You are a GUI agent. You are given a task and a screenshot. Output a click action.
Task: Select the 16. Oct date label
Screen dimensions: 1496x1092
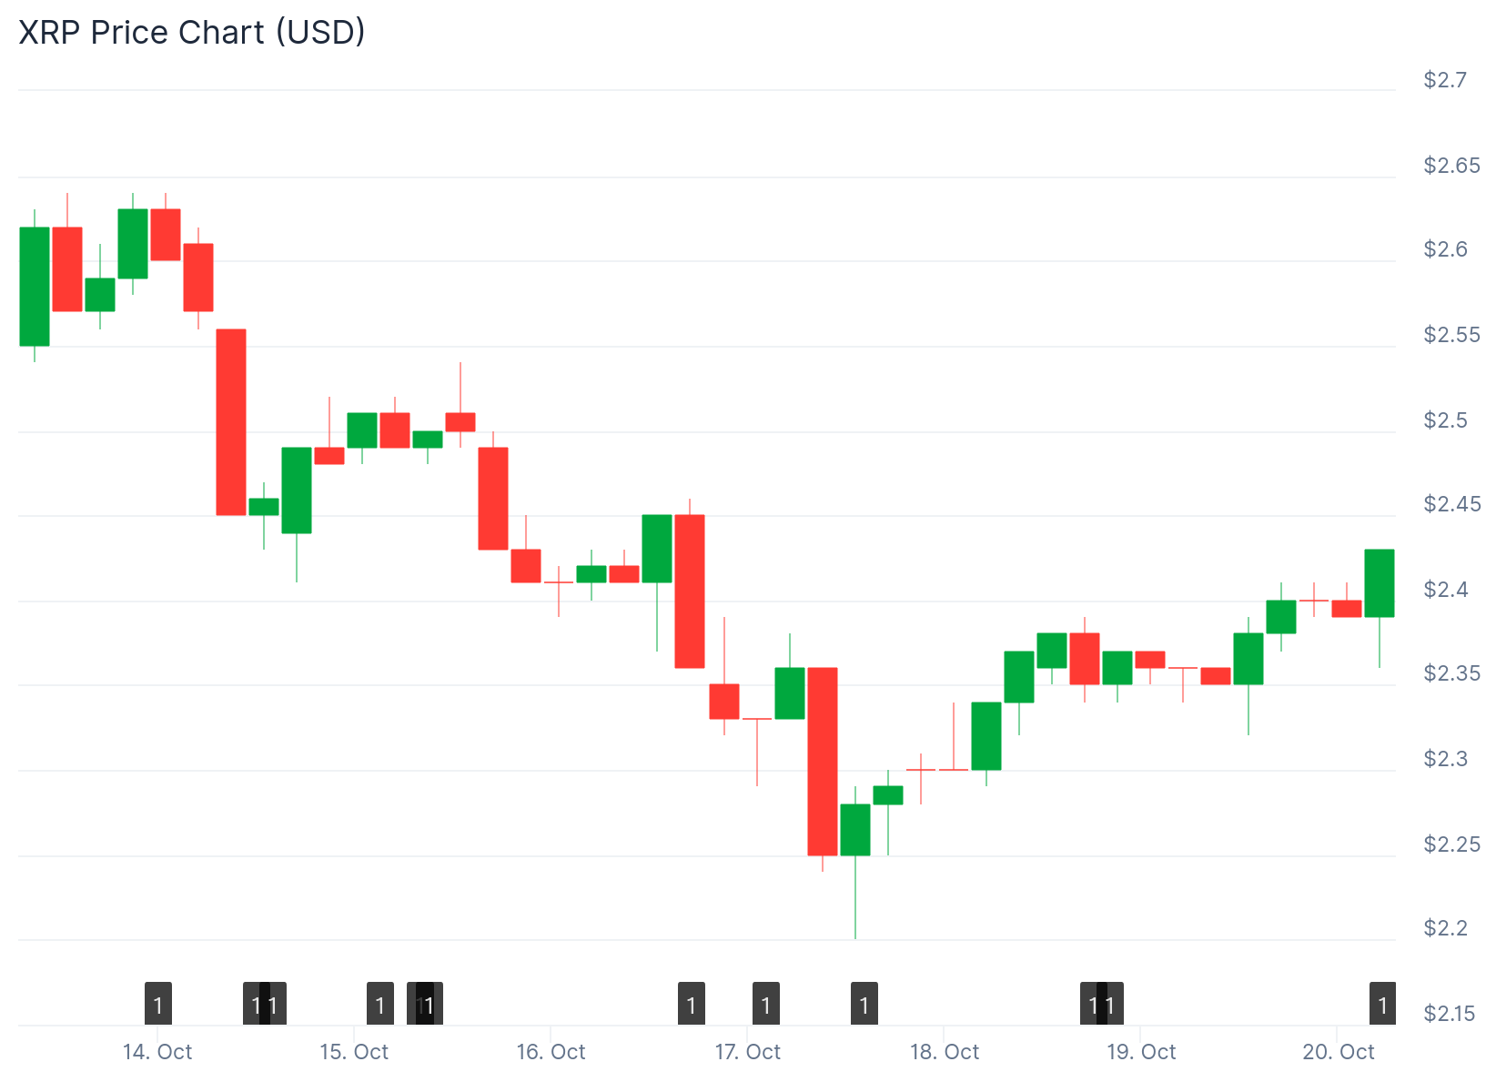[x=551, y=1052]
